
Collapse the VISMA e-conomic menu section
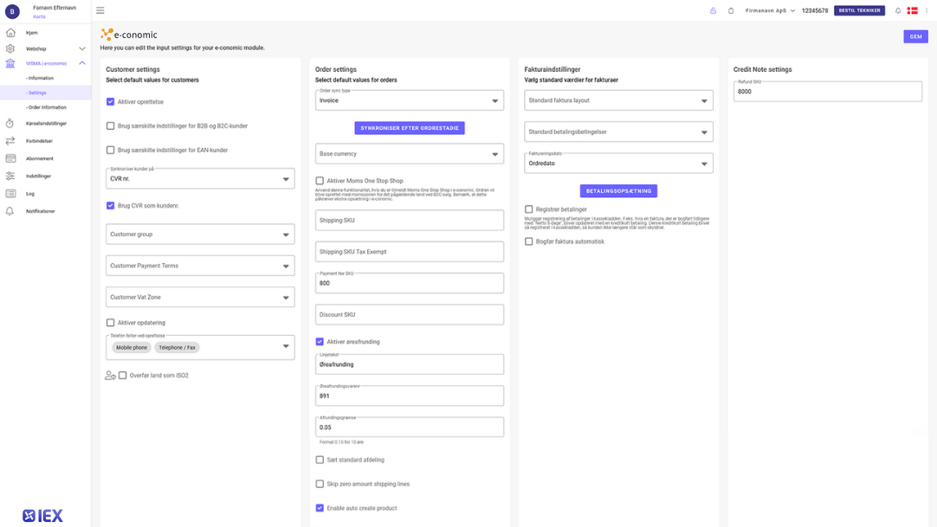(82, 62)
